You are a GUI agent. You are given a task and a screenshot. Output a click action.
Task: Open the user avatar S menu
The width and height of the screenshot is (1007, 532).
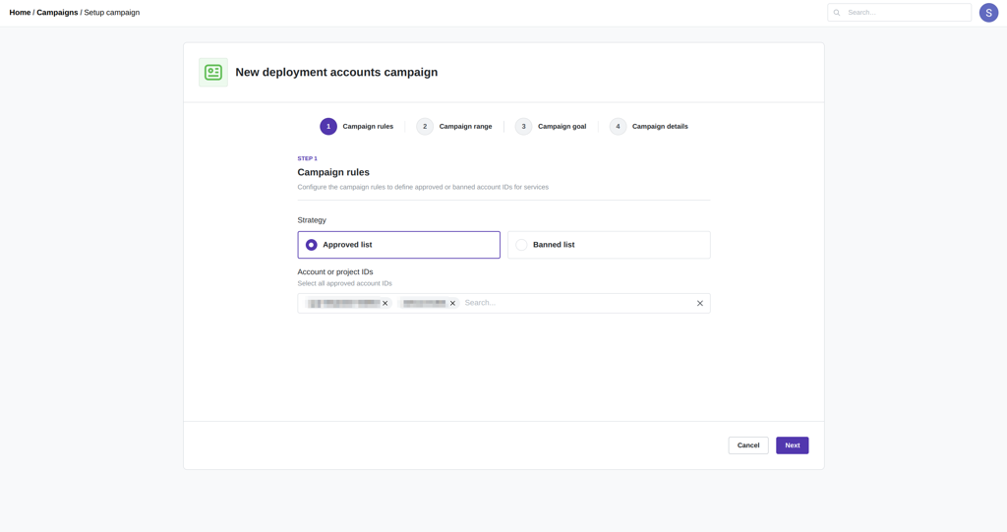[x=988, y=13]
